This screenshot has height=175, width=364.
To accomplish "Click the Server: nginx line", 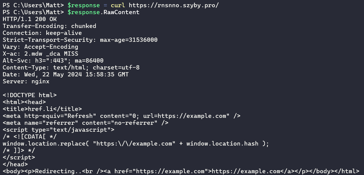I will pos(26,81).
